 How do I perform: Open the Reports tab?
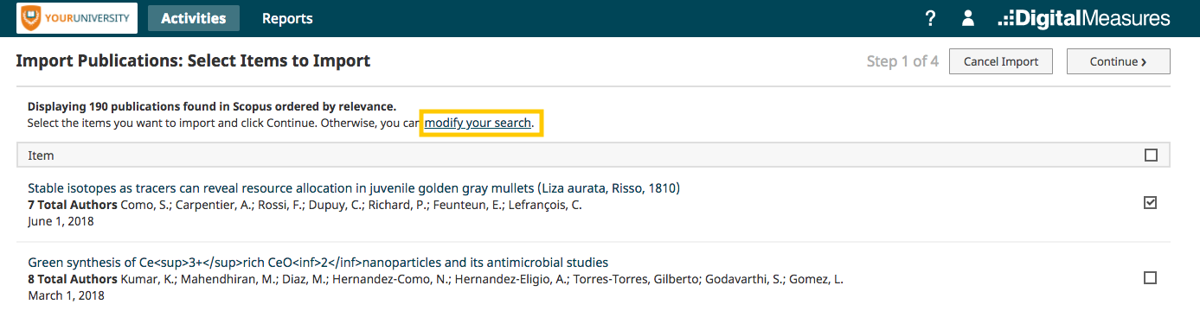(287, 18)
